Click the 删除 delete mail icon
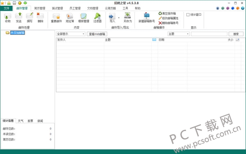The height and width of the screenshot is (154, 246). [x=40, y=18]
